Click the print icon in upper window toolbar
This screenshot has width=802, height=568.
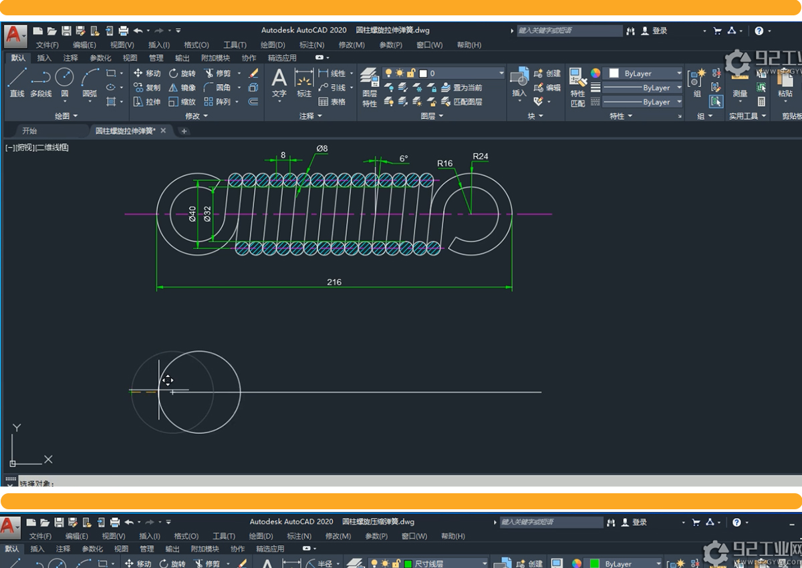(124, 31)
